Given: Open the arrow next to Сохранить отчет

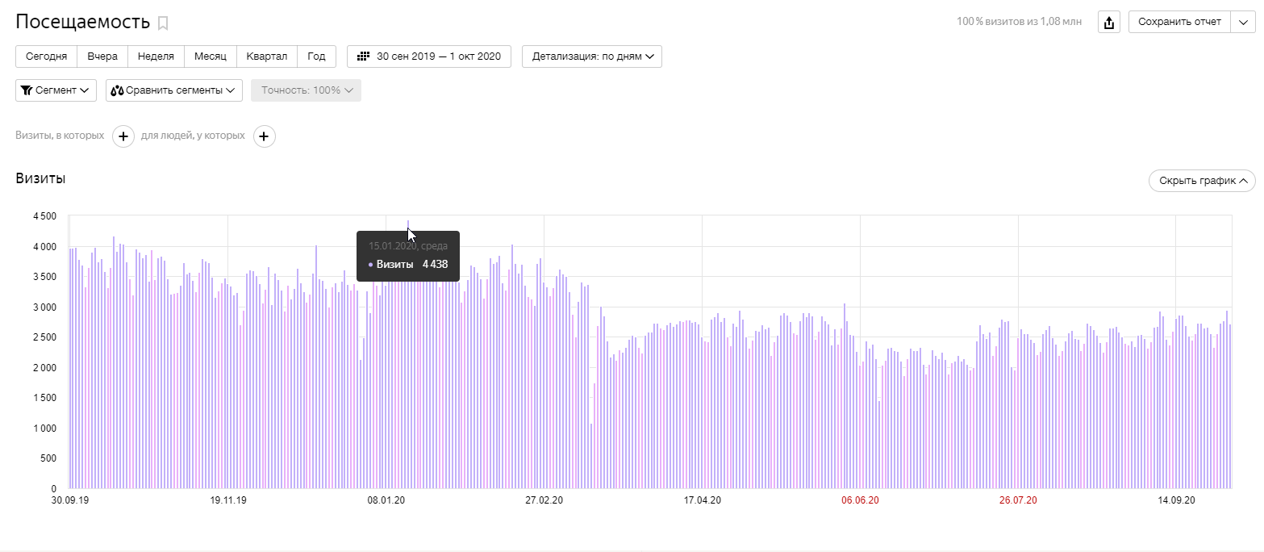Looking at the screenshot, I should [x=1242, y=23].
